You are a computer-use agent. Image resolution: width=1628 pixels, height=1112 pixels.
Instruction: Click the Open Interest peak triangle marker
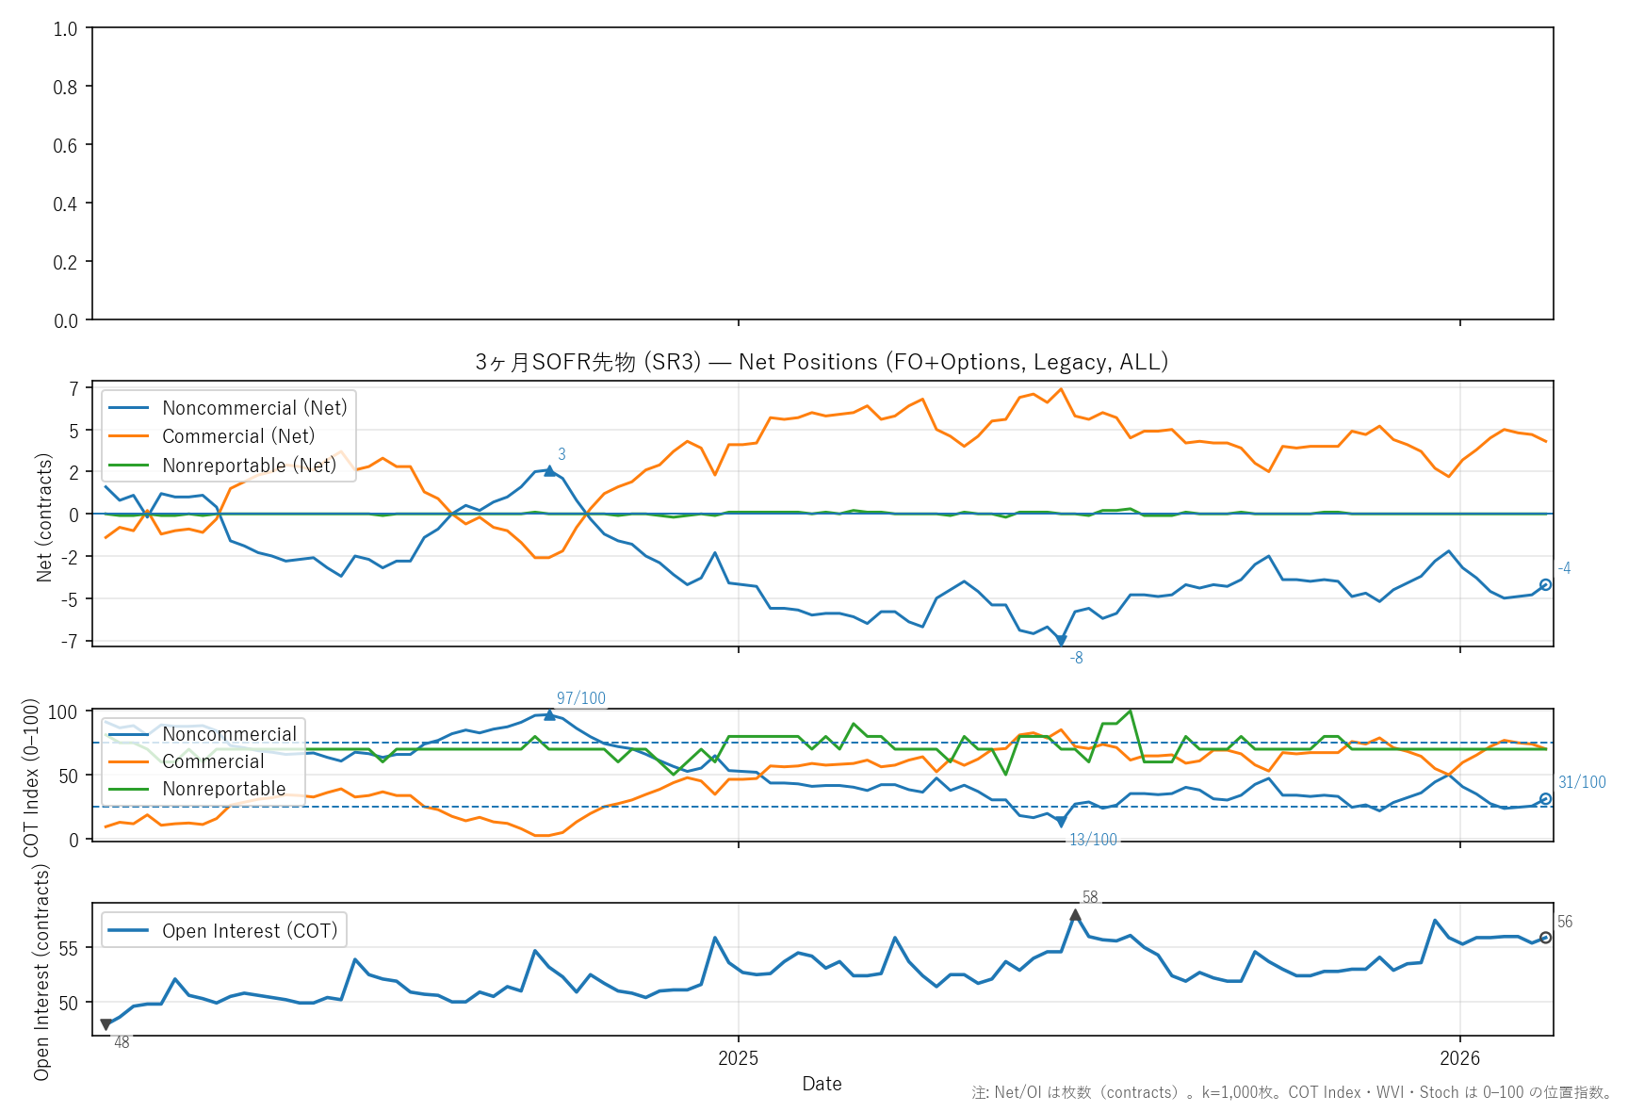click(x=1075, y=915)
